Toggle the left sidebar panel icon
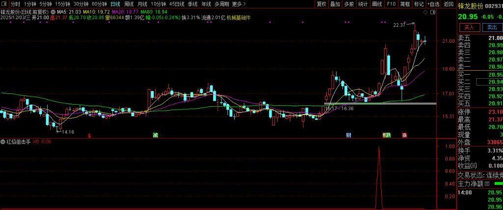The width and height of the screenshot is (503, 210). click(4, 4)
